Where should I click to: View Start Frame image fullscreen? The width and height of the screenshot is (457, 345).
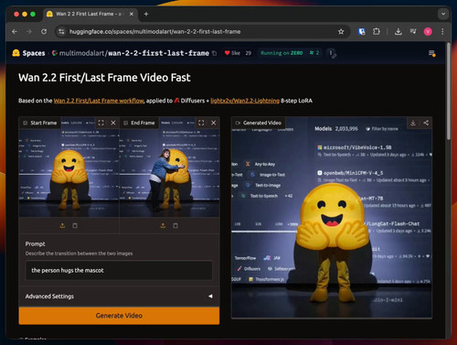(x=101, y=123)
